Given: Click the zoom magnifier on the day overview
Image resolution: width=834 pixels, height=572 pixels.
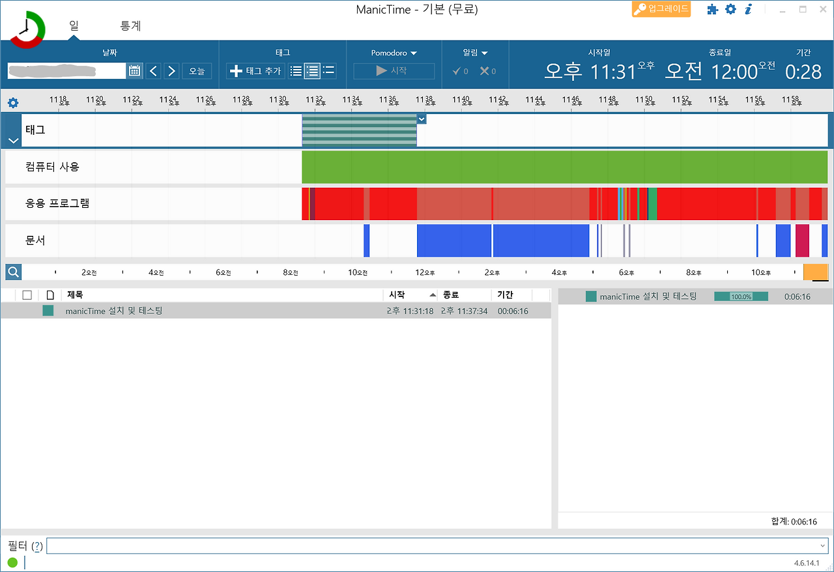Looking at the screenshot, I should (x=13, y=272).
